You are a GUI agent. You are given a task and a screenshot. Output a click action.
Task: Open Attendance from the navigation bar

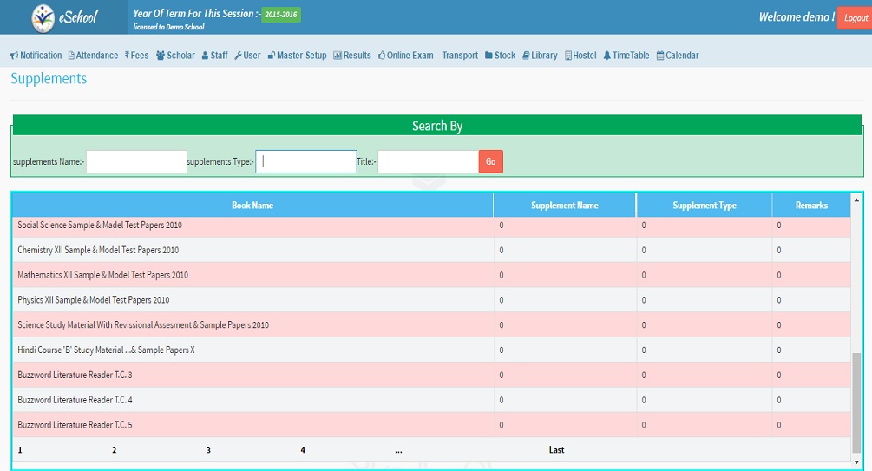[x=93, y=56]
